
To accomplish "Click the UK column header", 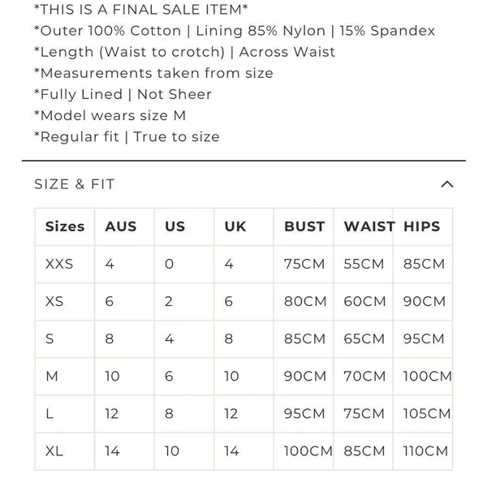I will pyautogui.click(x=235, y=226).
